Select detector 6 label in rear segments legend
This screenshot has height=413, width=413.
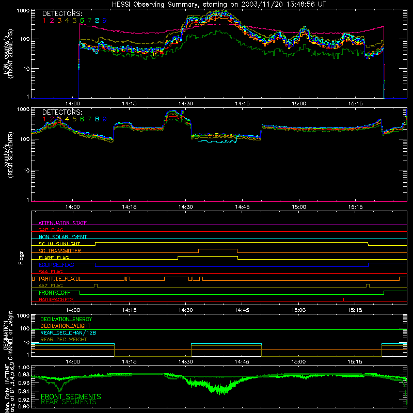pos(82,119)
